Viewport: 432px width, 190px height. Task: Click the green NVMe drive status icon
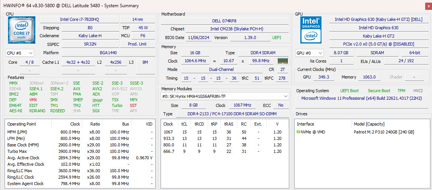coord(298,132)
